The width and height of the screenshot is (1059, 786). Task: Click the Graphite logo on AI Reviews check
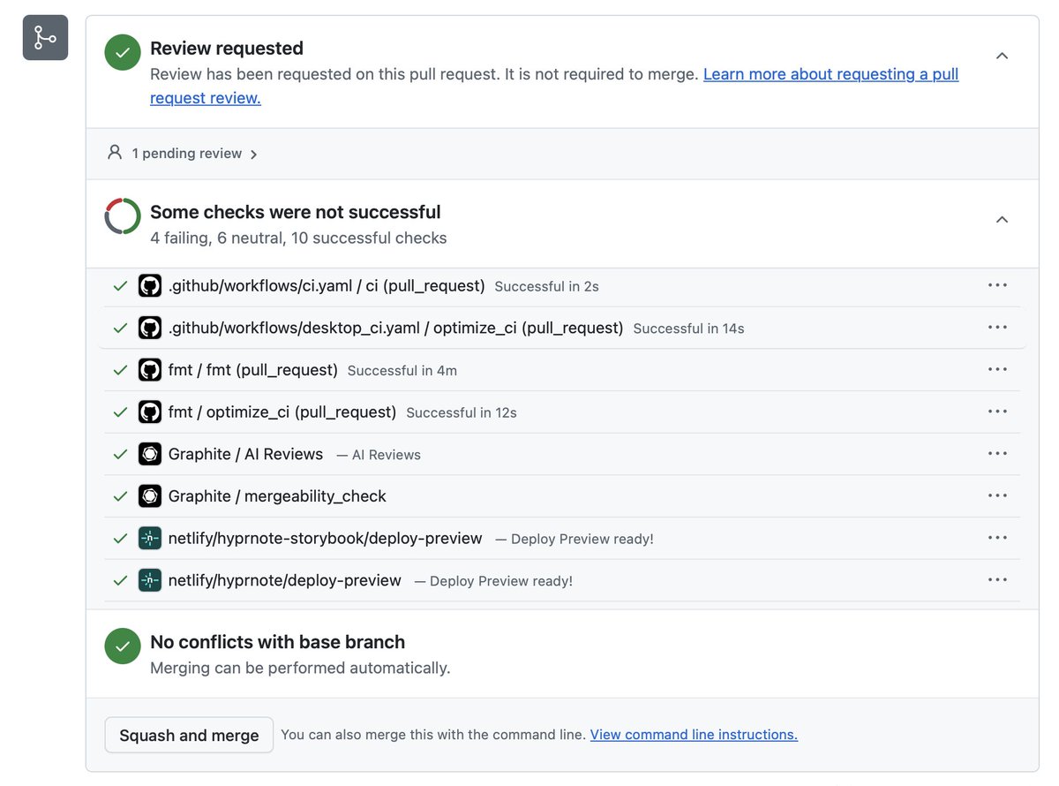pyautogui.click(x=150, y=454)
